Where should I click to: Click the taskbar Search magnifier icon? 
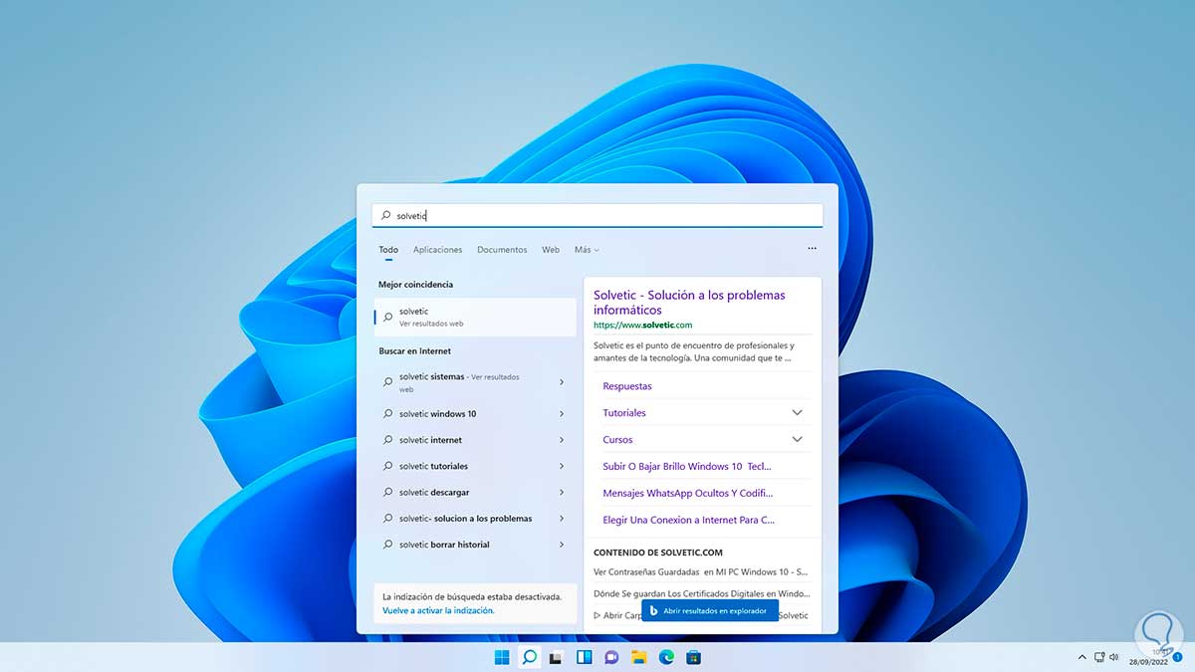coord(530,657)
